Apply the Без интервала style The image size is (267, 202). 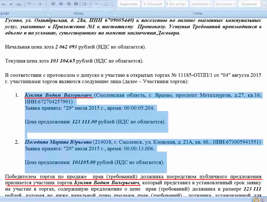pyautogui.click(x=177, y=4)
